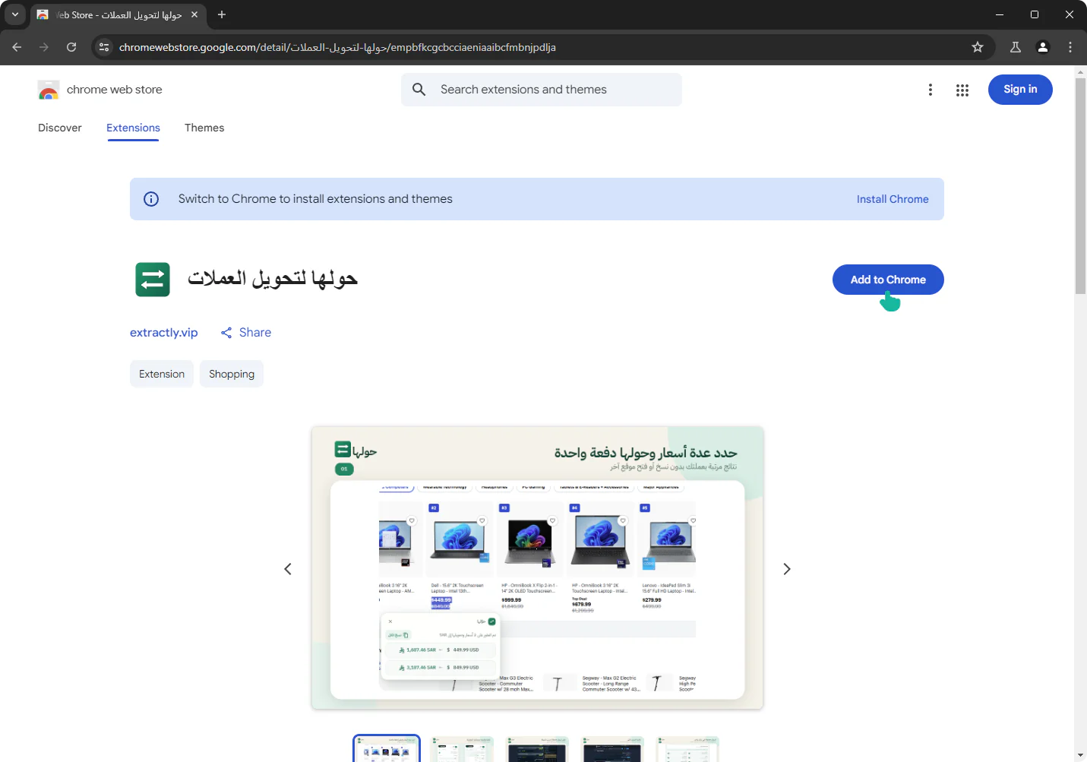Image resolution: width=1087 pixels, height=762 pixels.
Task: Open the Google apps grid
Action: click(x=962, y=90)
